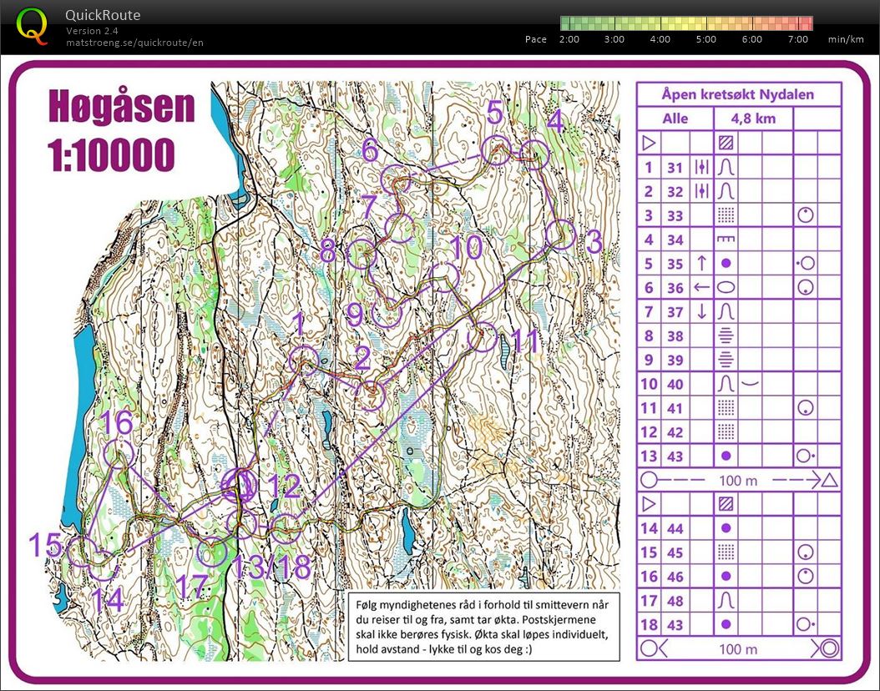Click the "2:00" pace label
880x691 pixels.
pos(569,39)
